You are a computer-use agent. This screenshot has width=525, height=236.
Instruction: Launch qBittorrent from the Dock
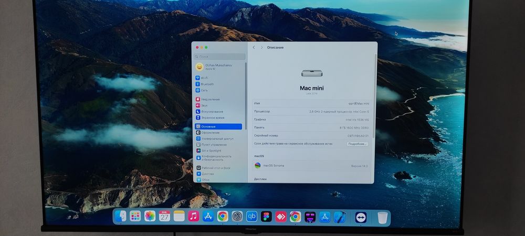(x=252, y=216)
